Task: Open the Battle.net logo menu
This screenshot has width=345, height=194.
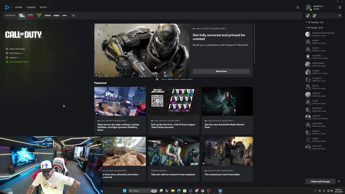Action: click(8, 7)
